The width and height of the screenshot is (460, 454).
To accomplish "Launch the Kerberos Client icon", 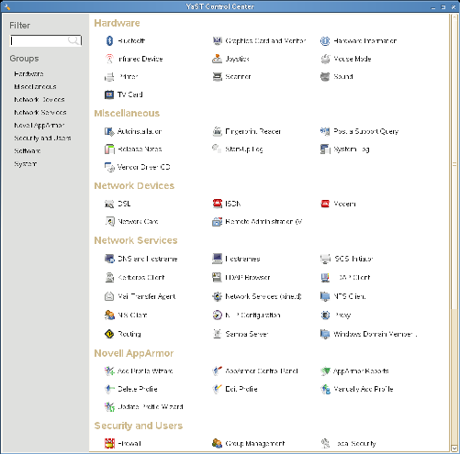I will 109,278.
